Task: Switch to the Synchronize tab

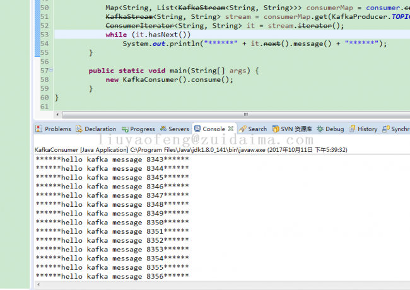Action: click(x=396, y=129)
